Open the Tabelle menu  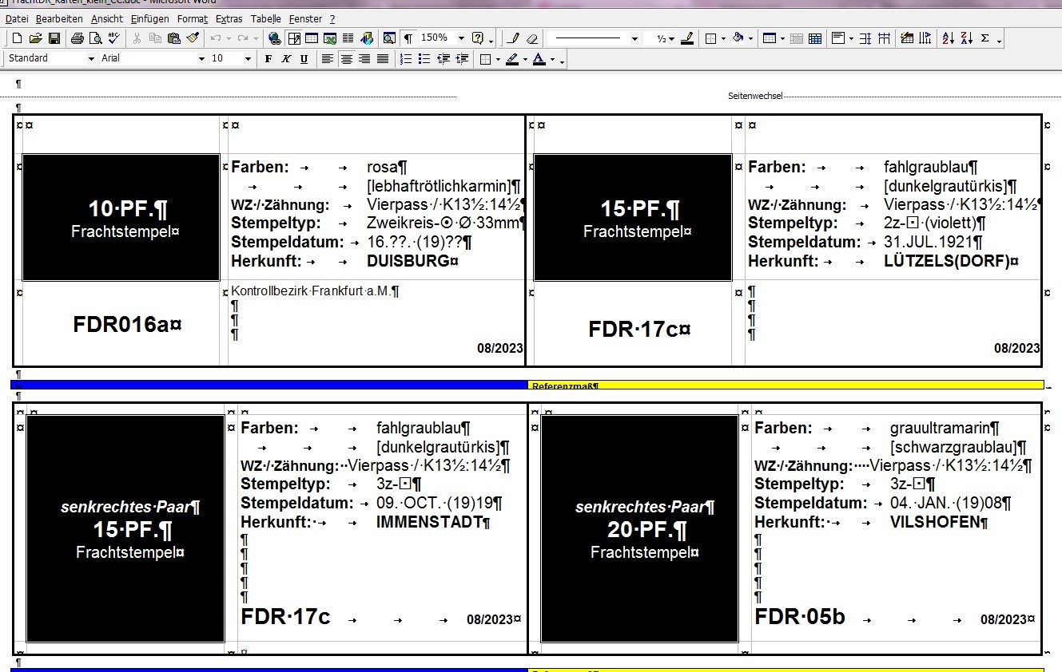coord(266,18)
